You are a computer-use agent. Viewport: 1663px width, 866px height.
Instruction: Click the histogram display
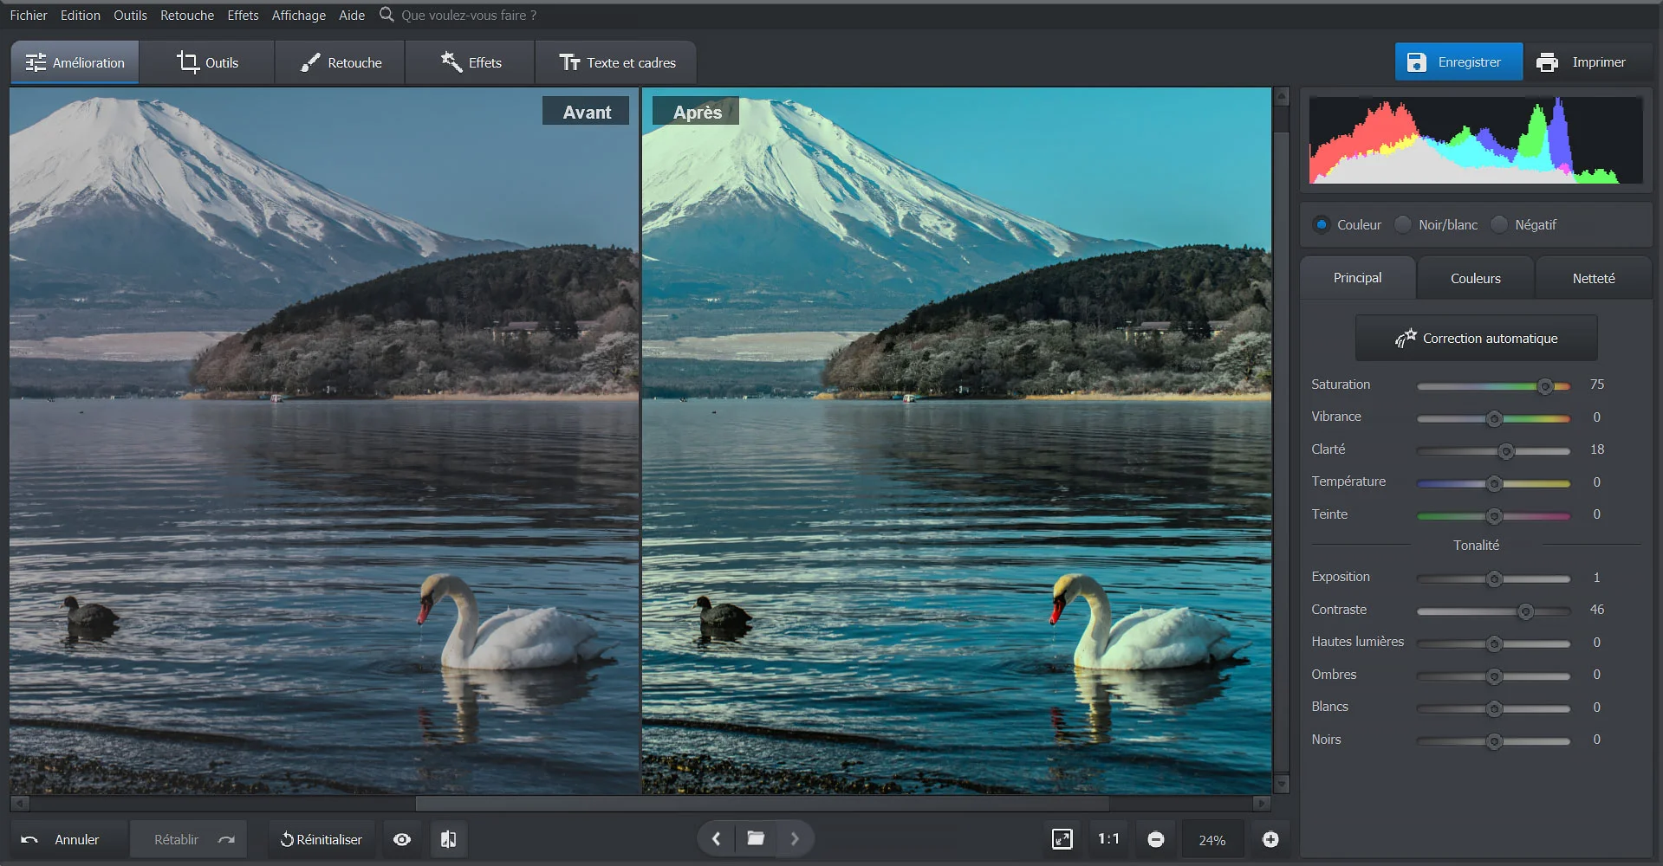coord(1476,139)
